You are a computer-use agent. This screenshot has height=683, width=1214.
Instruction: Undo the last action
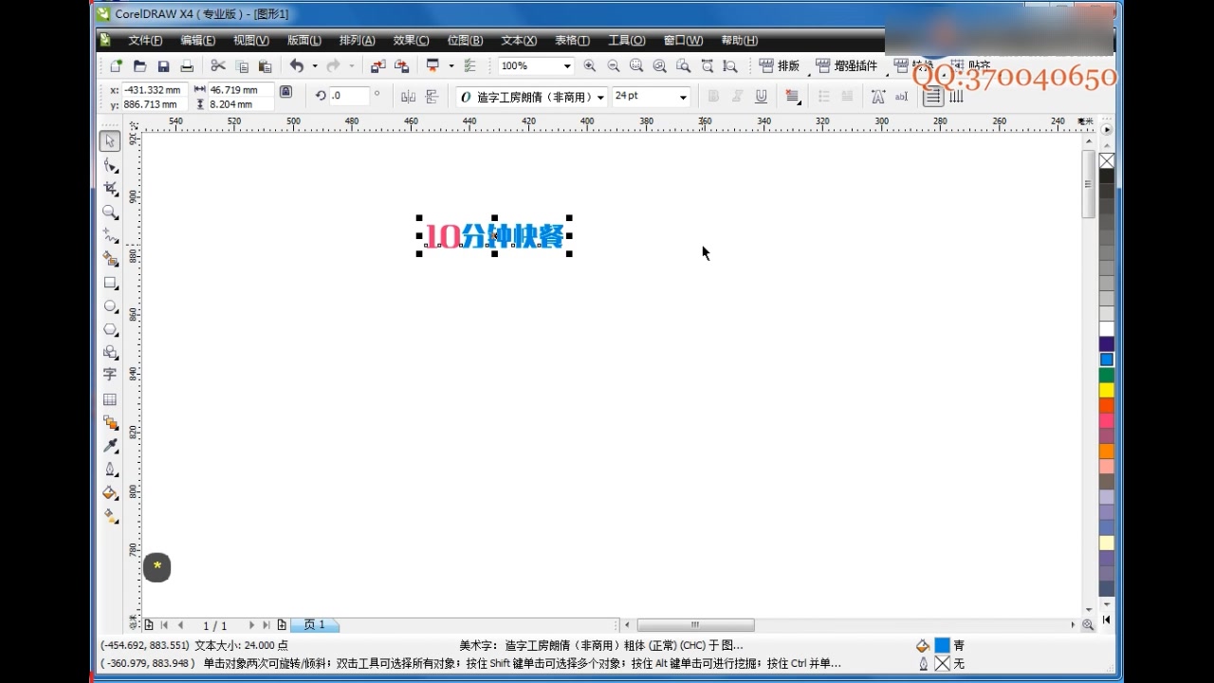297,66
